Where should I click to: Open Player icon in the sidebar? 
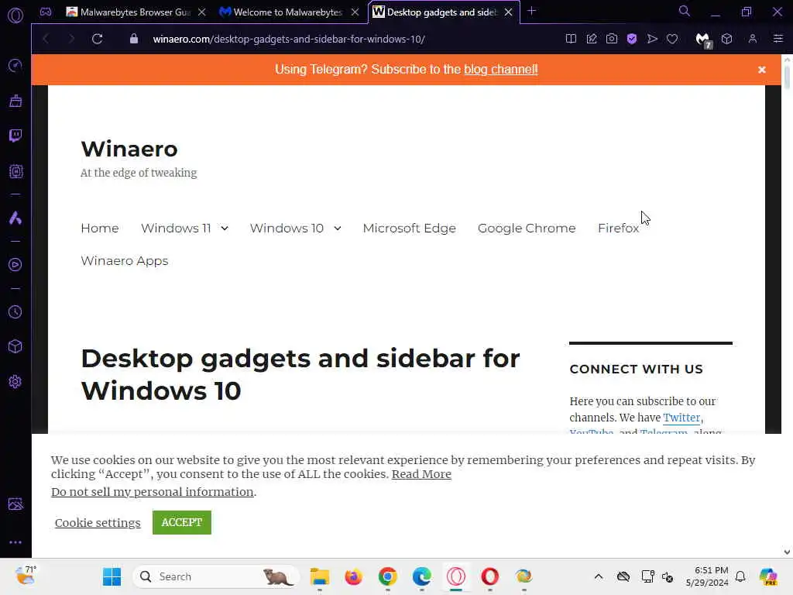click(15, 265)
